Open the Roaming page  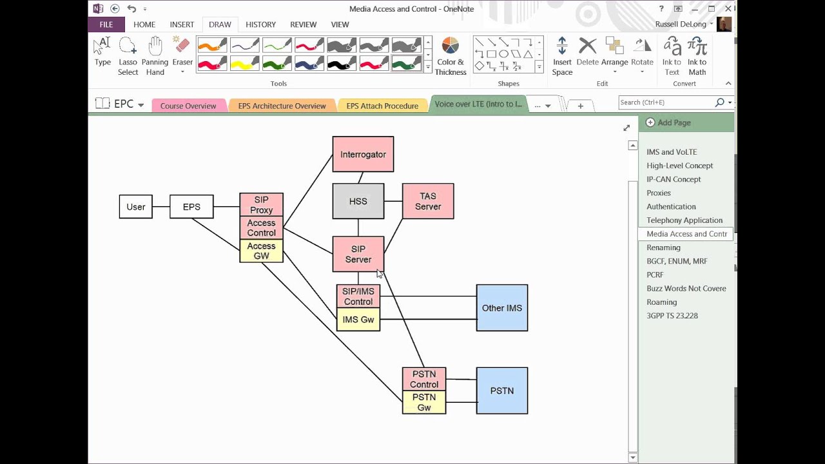[662, 302]
